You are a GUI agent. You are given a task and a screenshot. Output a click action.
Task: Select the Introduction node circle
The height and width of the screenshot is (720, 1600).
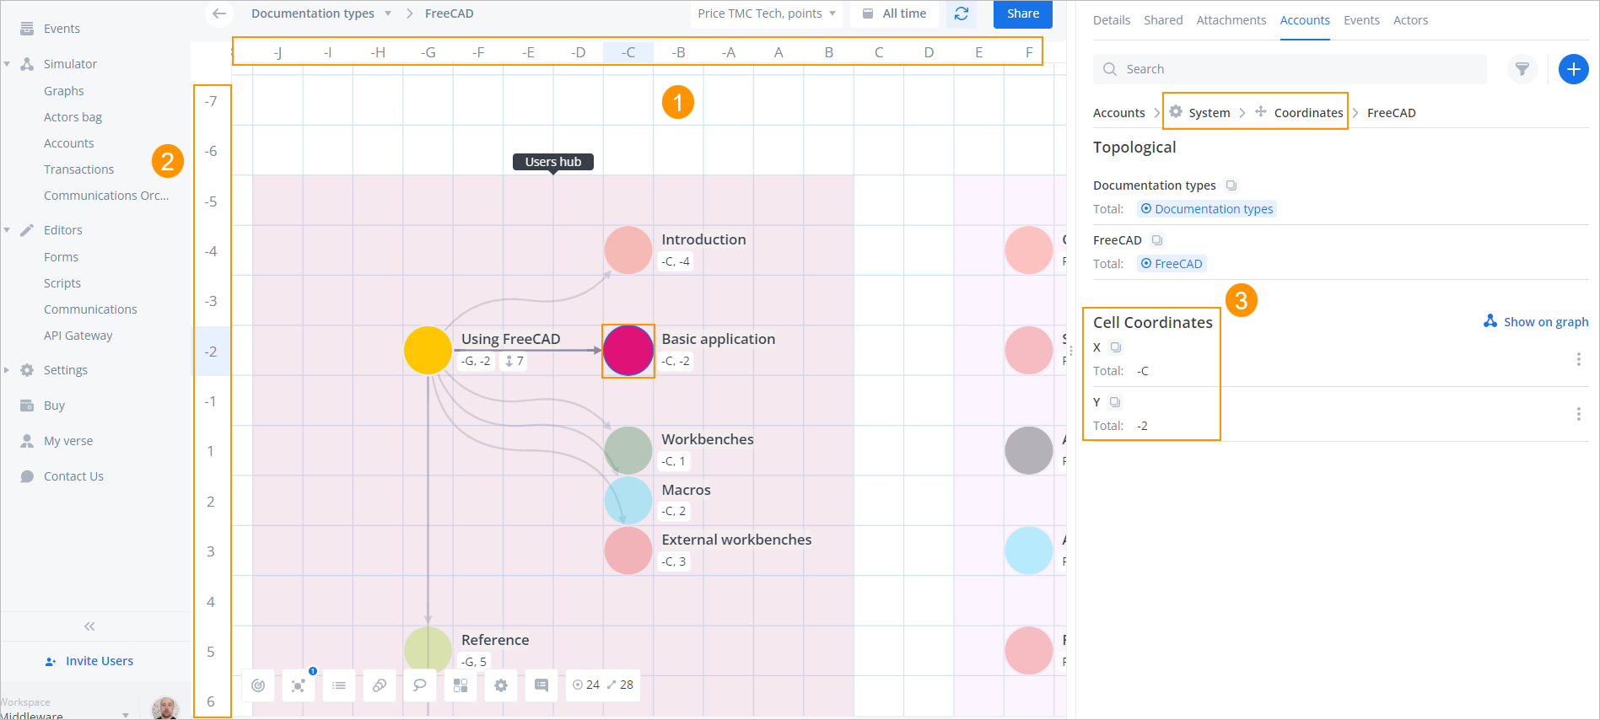pos(628,250)
